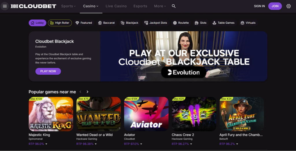296x151 pixels.
Task: Expand RTP 96.0% for Majestic King
Action: [x=38, y=144]
